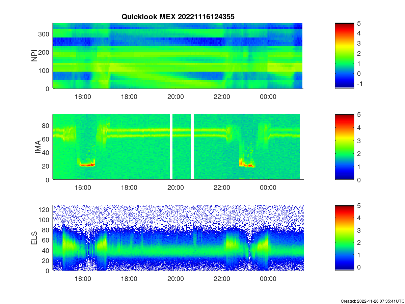Viewport: 405px width, 304px height.
Task: Click the 20:00 tick under the IMA plot
Action: (x=175, y=188)
